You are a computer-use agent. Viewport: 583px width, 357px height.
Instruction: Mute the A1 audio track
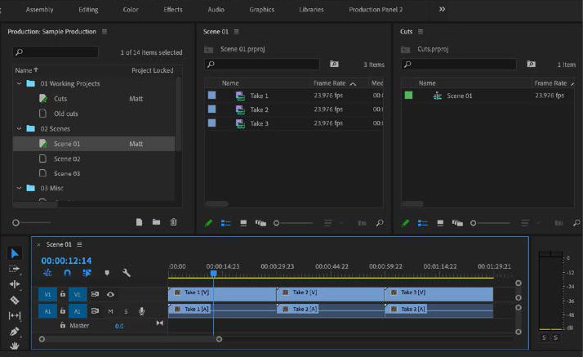tap(110, 310)
